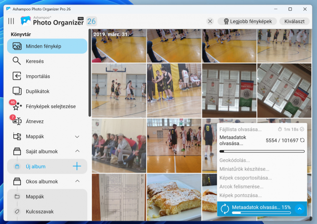Image resolution: width=317 pixels, height=224 pixels.
Task: Collapse the Okos albumok section
Action: click(x=77, y=182)
